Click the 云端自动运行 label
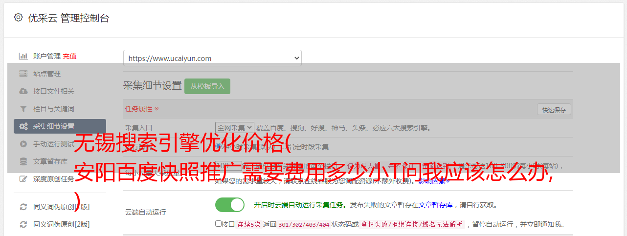The image size is (627, 236). 146,212
